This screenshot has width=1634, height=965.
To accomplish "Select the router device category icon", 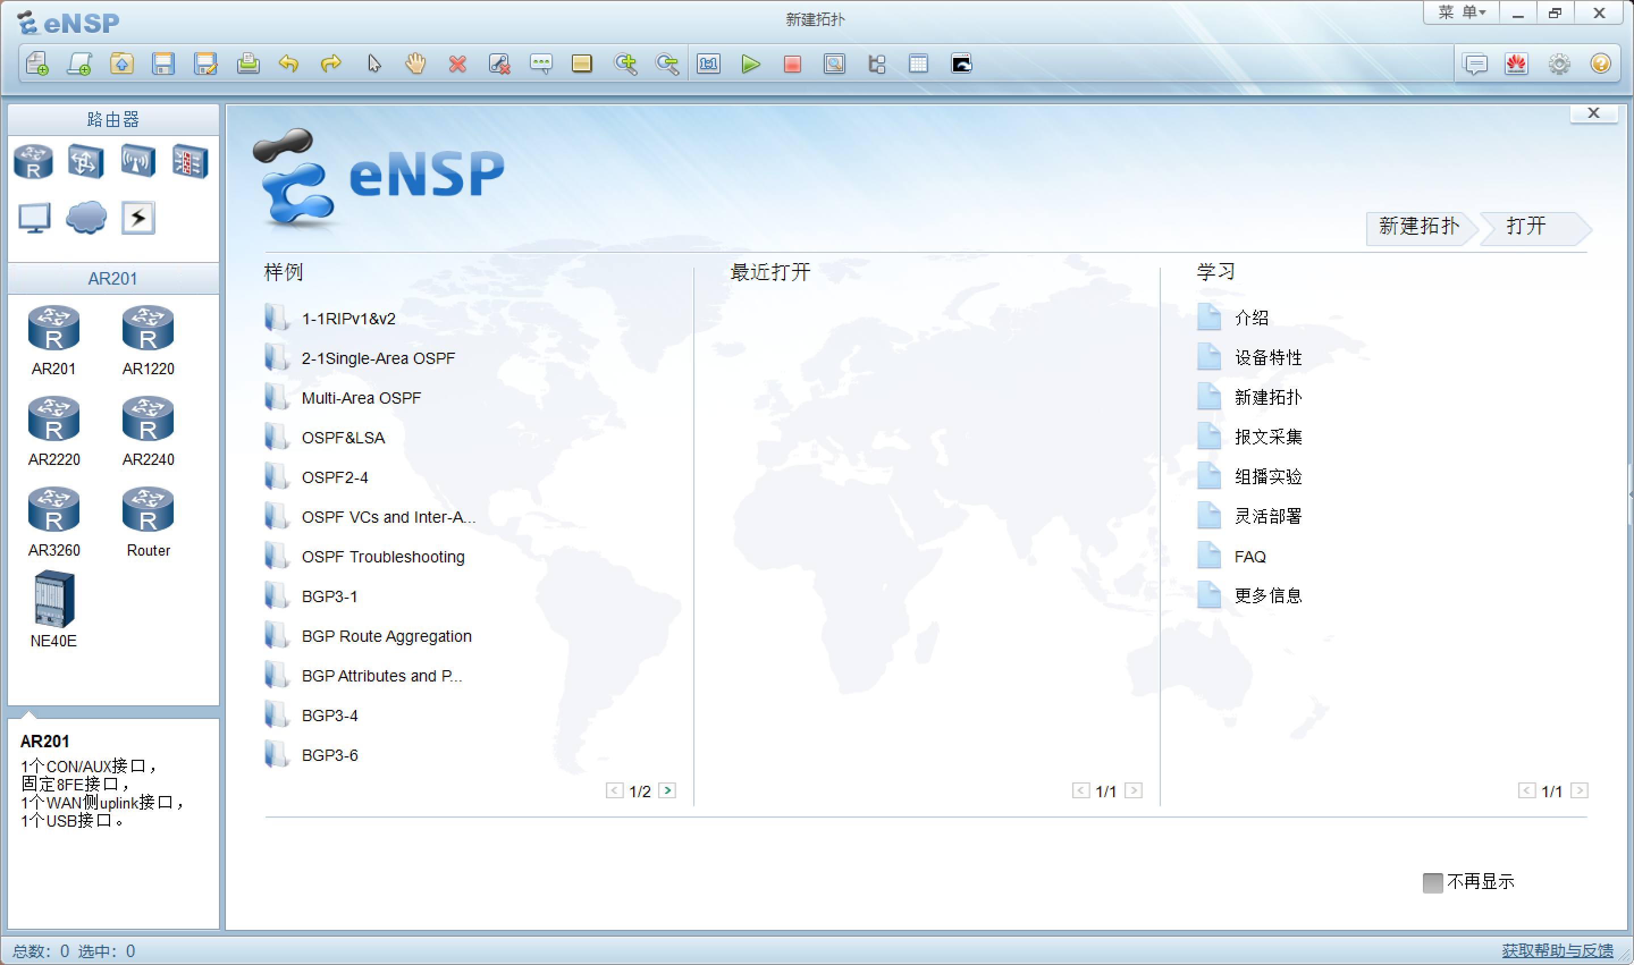I will tap(33, 162).
